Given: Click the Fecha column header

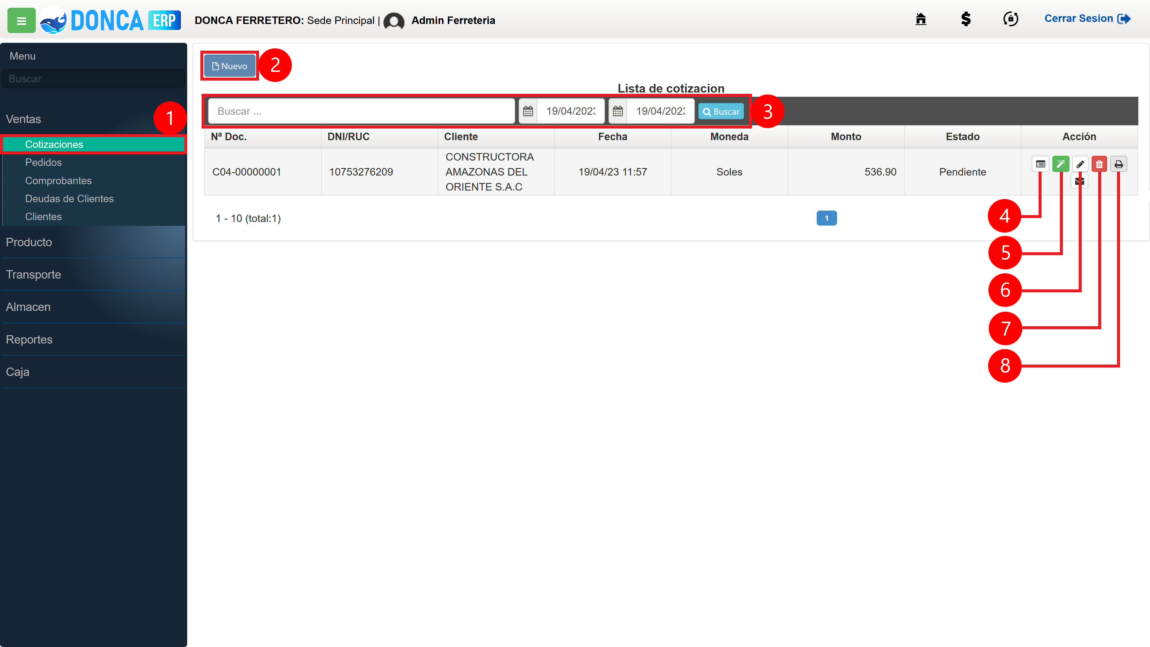Looking at the screenshot, I should [612, 137].
